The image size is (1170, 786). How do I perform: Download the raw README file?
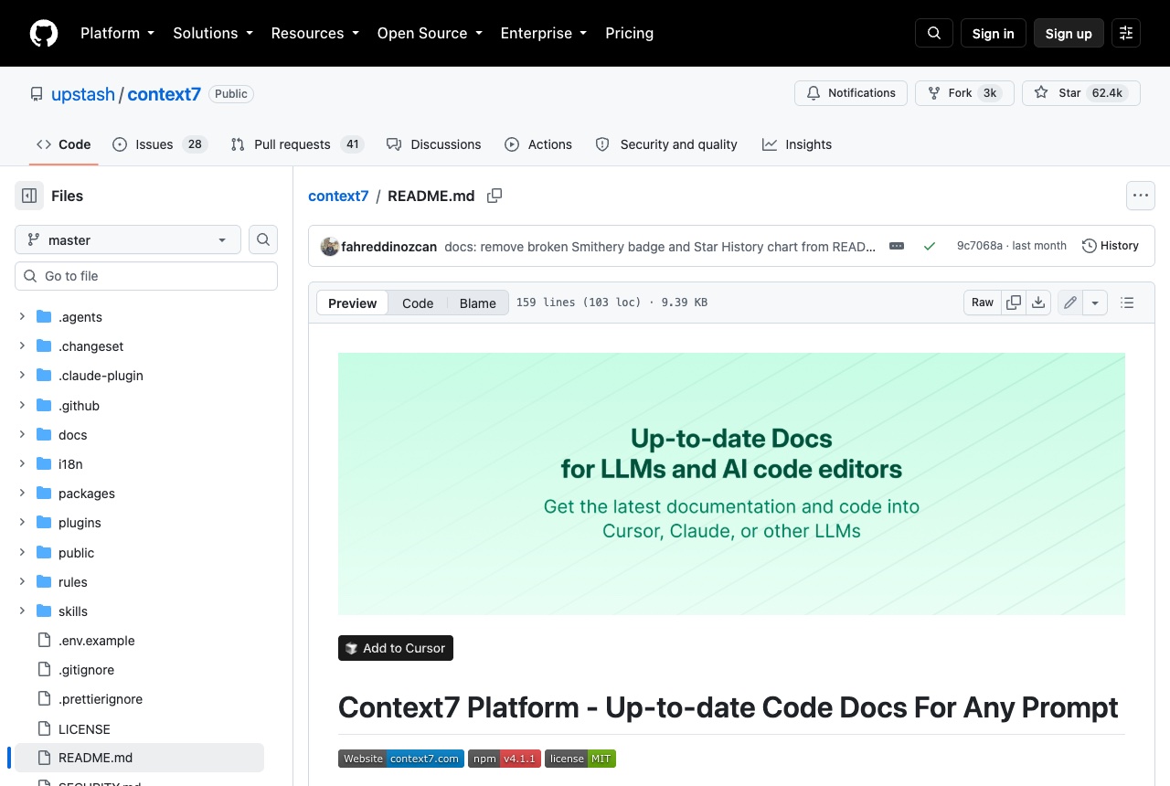[x=1038, y=303]
